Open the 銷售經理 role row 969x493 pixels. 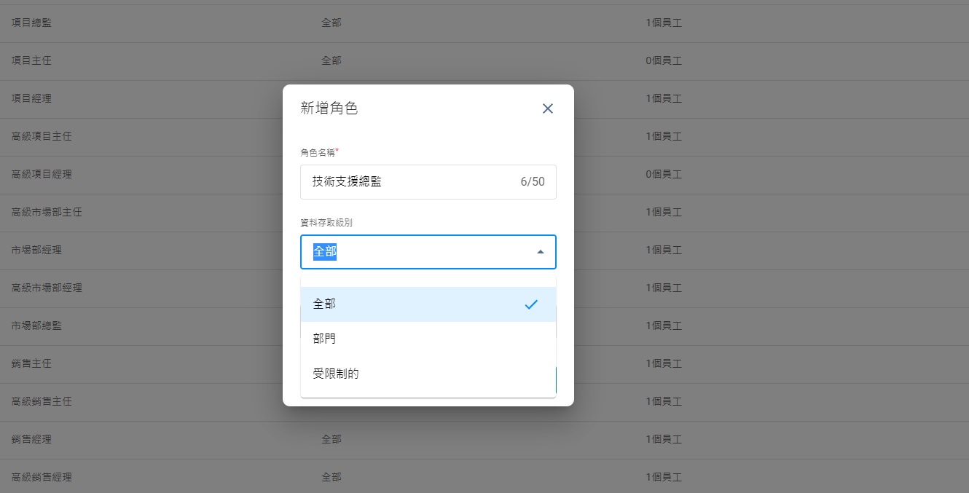click(31, 439)
